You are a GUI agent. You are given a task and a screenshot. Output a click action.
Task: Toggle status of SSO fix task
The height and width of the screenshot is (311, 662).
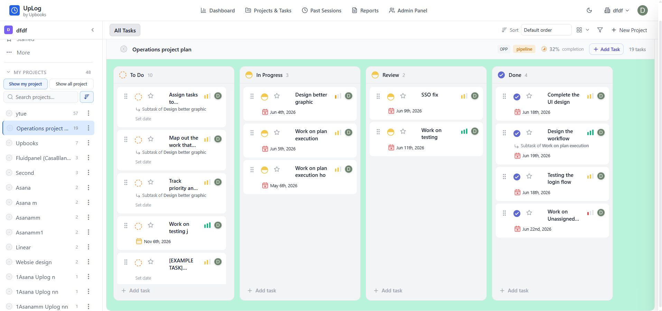[391, 97]
